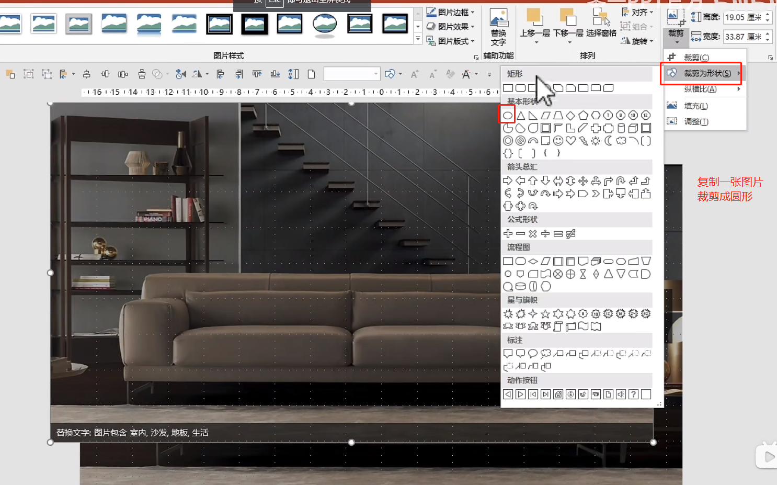The width and height of the screenshot is (777, 485).
Task: Select the oval picture style thumbnail
Action: (325, 24)
